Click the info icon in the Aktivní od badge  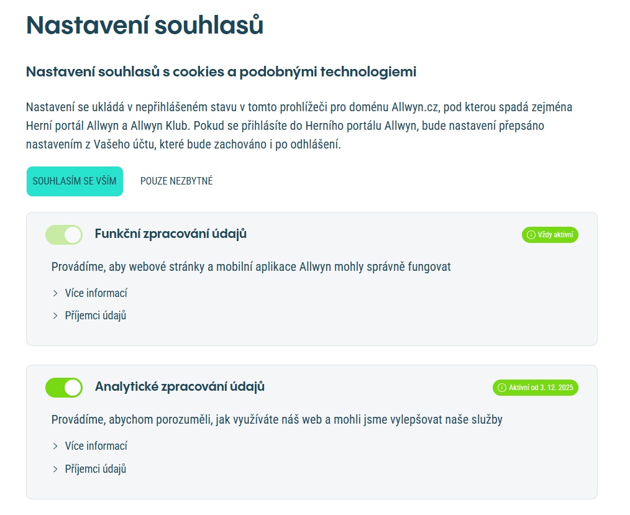tap(501, 388)
